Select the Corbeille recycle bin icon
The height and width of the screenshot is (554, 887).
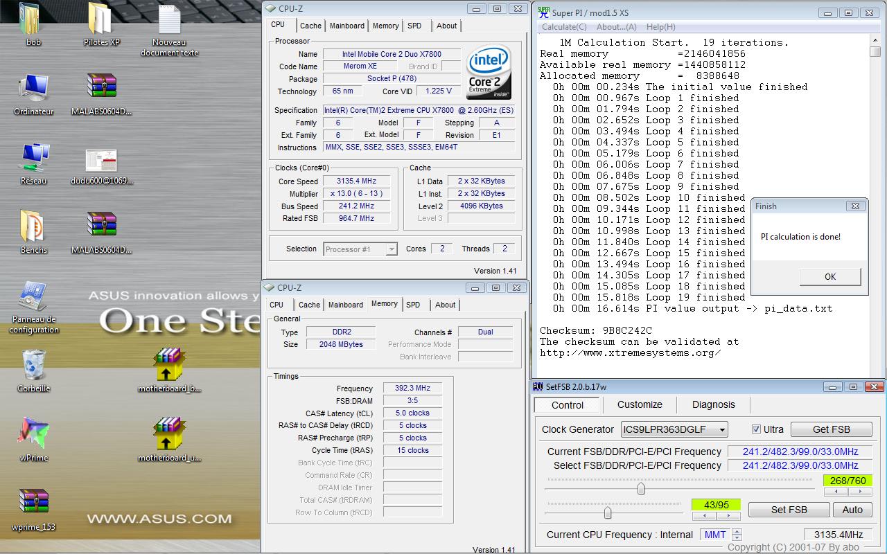point(33,365)
